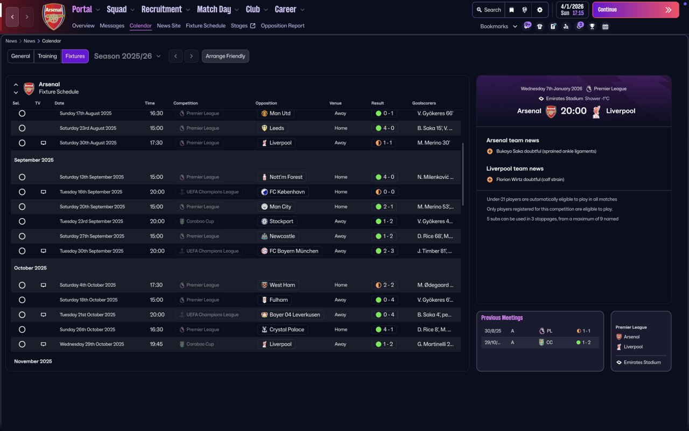Select the Man City fixture radio button
Image resolution: width=689 pixels, height=431 pixels.
click(x=22, y=206)
